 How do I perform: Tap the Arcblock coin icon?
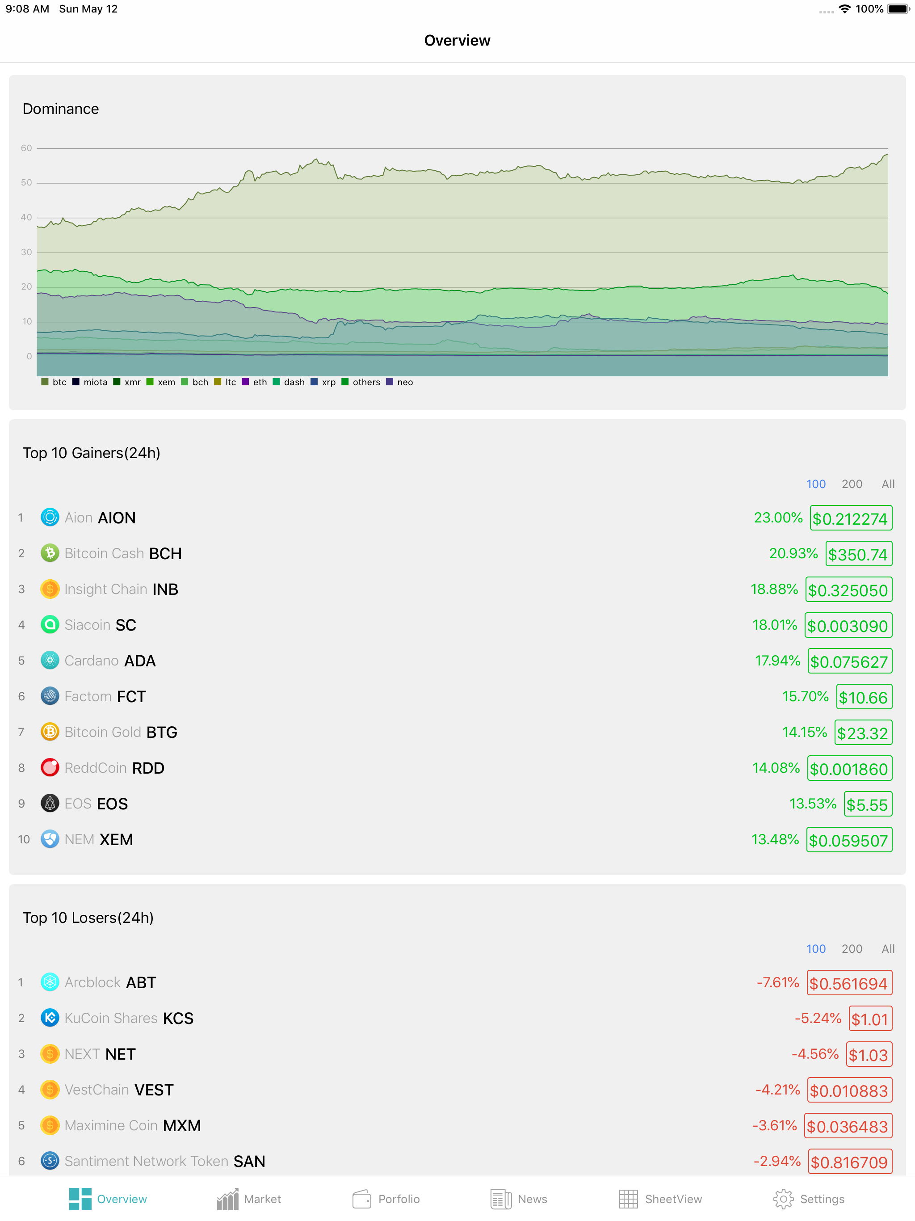tap(50, 982)
